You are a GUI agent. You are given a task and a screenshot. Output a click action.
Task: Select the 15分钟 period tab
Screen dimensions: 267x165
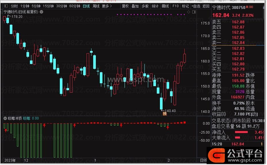point(48,6)
